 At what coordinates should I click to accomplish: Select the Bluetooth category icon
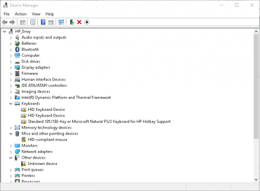17,49
